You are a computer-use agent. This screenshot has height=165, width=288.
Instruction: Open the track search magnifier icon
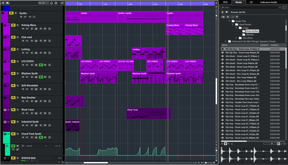(62, 3)
